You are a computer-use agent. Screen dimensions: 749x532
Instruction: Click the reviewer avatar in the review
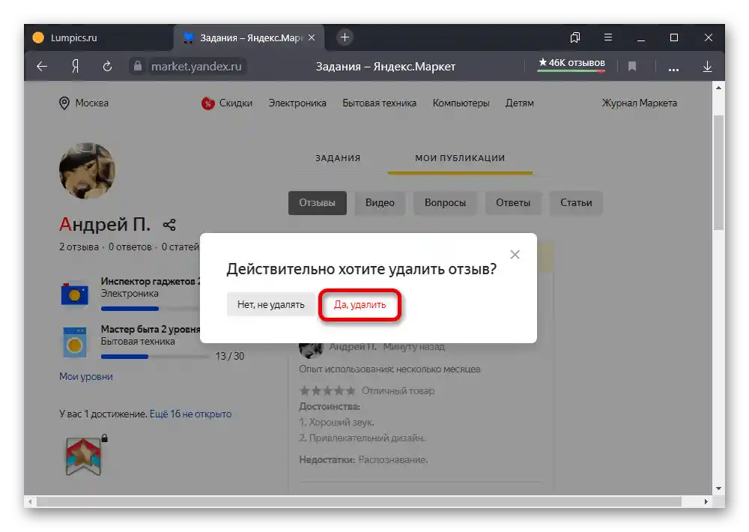pos(311,349)
